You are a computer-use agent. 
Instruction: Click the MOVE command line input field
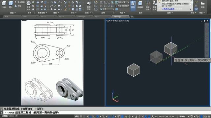click(x=107, y=112)
